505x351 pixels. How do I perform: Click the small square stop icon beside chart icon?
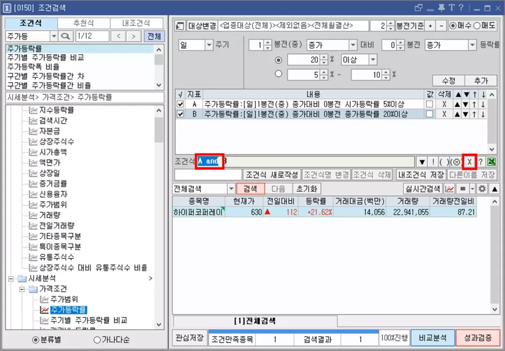(463, 189)
